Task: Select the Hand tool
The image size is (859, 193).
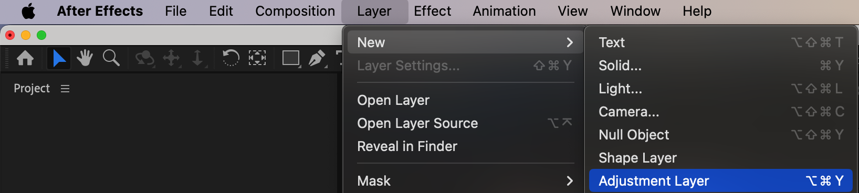Action: point(85,58)
